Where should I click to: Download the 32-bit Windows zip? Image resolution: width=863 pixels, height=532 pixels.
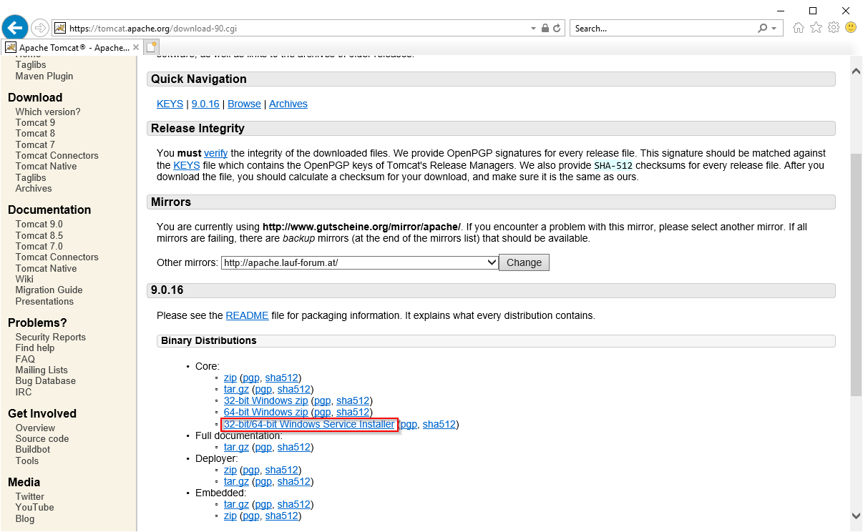pos(265,401)
